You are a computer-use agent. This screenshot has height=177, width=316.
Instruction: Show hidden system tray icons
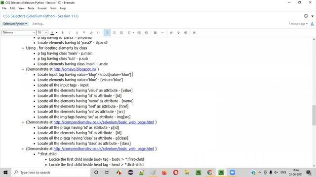[260, 173]
